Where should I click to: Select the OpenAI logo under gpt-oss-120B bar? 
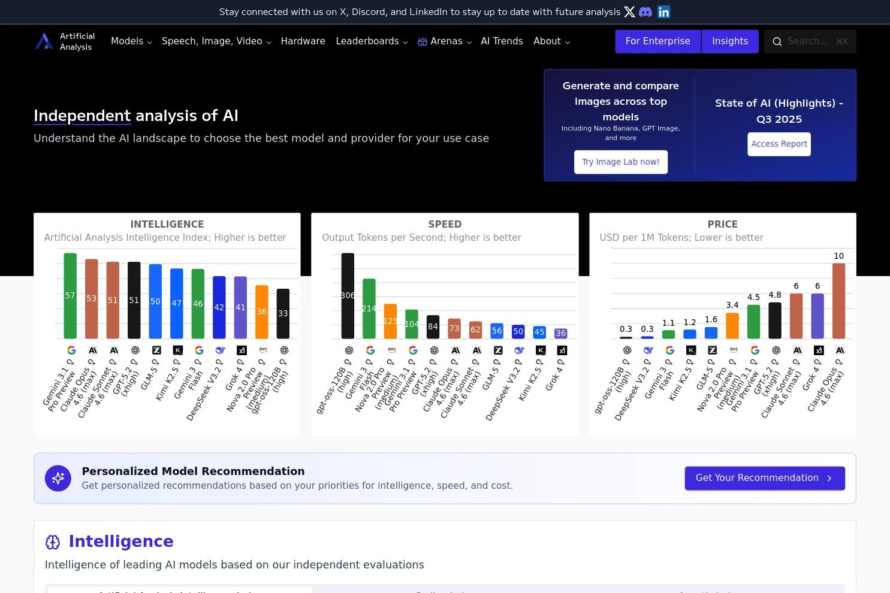click(x=284, y=350)
